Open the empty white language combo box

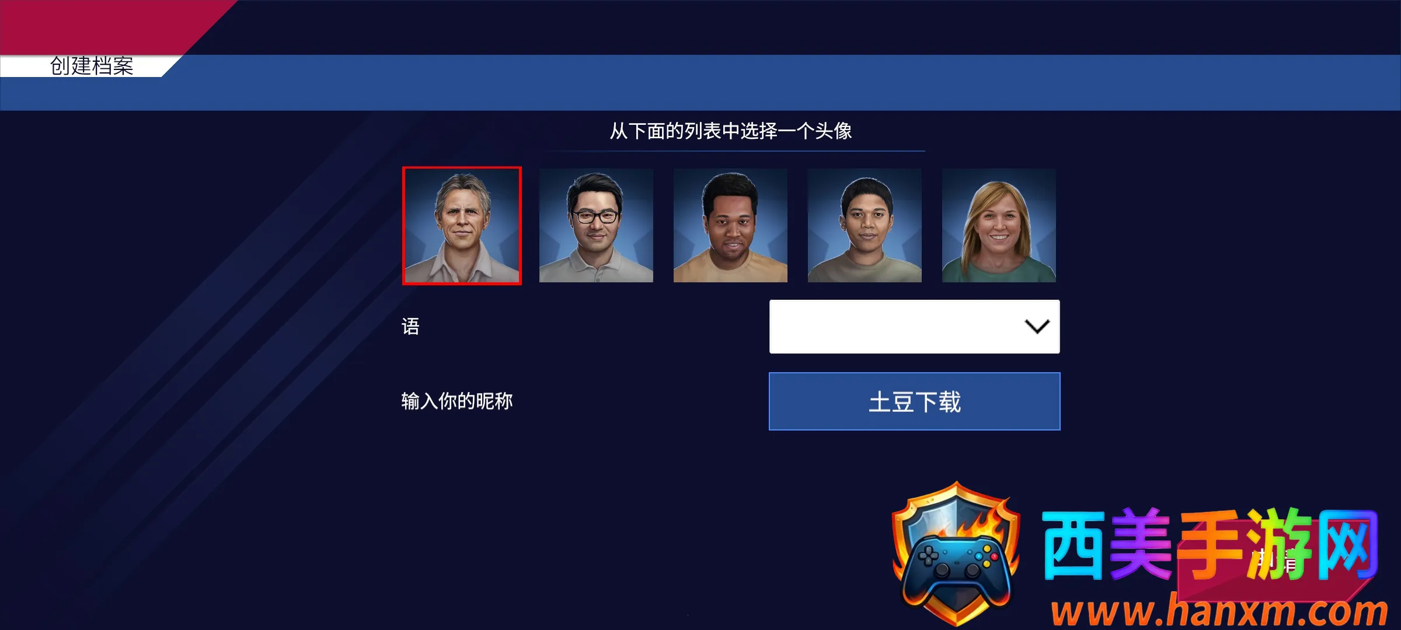914,327
